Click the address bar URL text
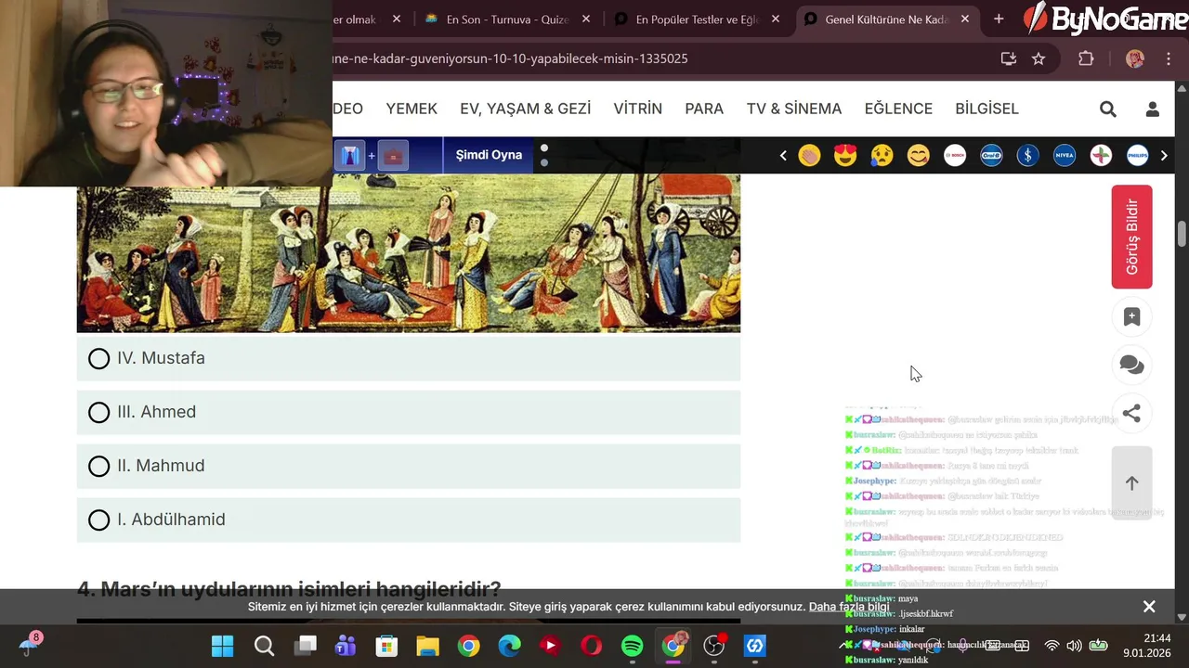This screenshot has height=668, width=1189. [x=510, y=58]
